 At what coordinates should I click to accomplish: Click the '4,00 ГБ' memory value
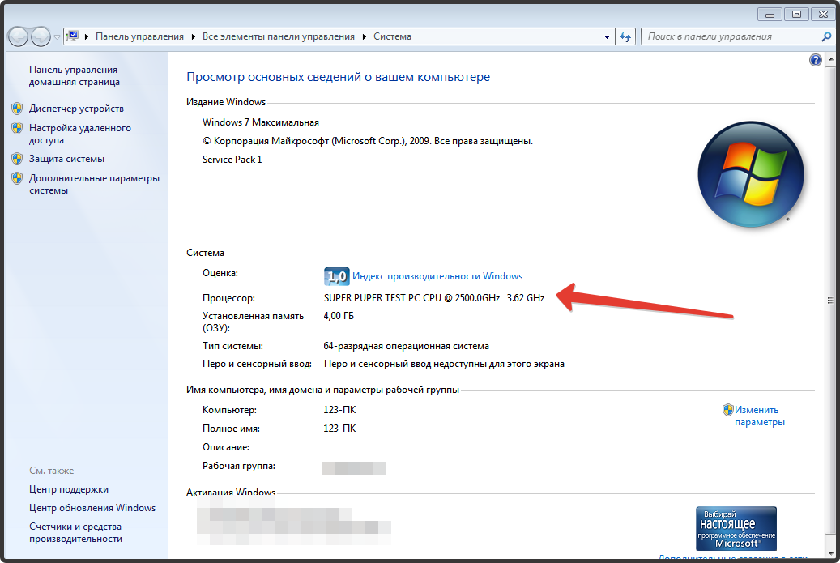click(339, 315)
